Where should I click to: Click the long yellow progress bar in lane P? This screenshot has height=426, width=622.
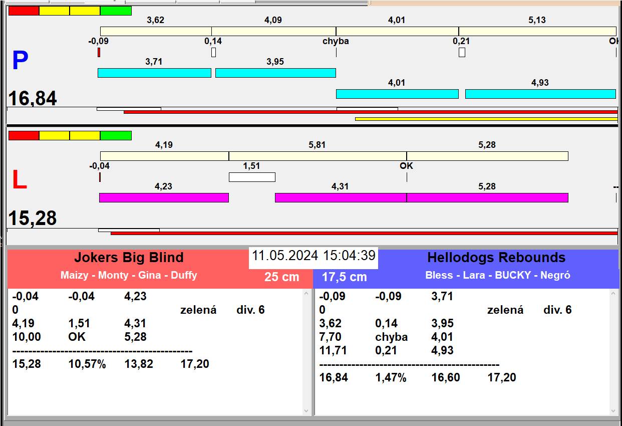click(x=486, y=119)
